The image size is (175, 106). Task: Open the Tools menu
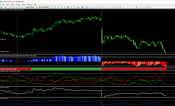click(23, 4)
